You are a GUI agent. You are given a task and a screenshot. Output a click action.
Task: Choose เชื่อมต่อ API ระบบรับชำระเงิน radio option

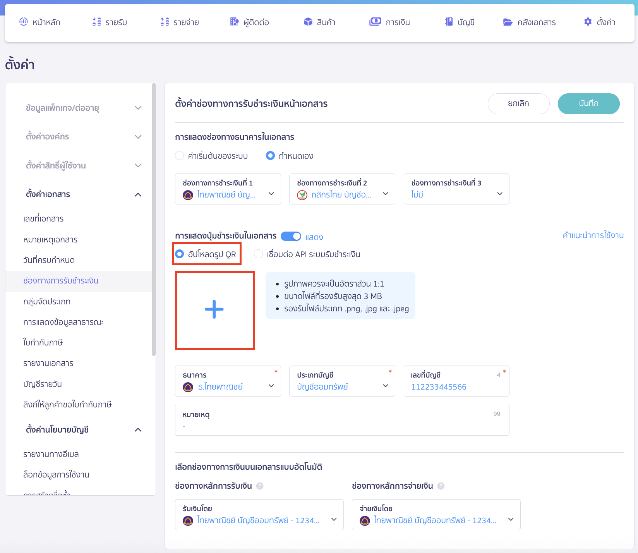pos(258,254)
